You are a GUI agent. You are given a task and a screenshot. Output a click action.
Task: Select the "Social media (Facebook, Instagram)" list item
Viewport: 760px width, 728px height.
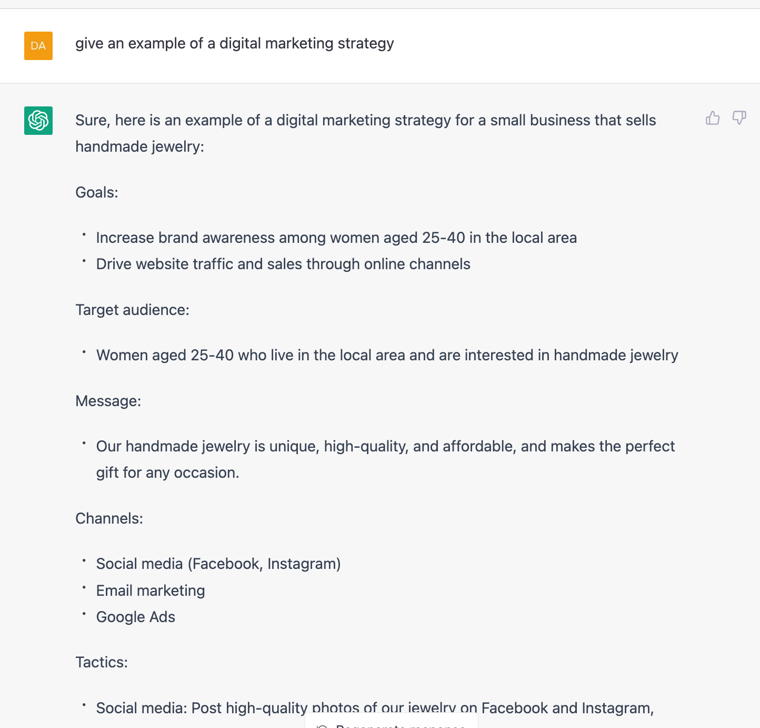point(218,564)
